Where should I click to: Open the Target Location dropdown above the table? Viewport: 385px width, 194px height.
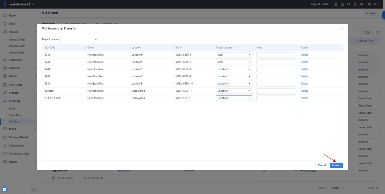click(x=79, y=39)
